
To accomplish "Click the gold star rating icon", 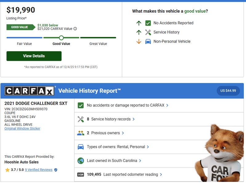I will 7,170.
